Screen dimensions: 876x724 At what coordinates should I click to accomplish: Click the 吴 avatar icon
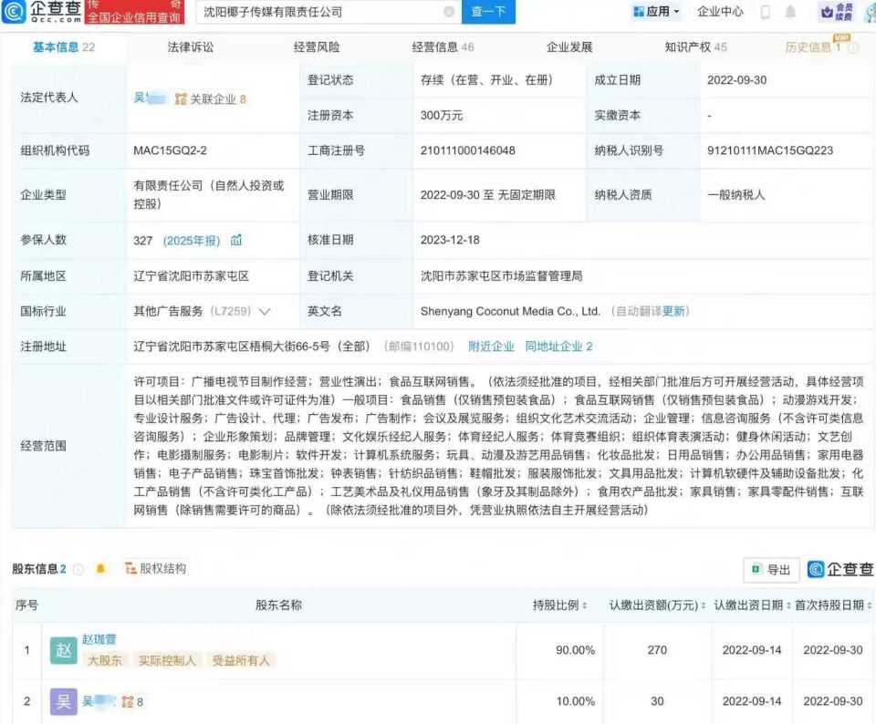pos(63,702)
